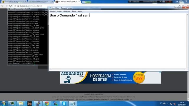The width and height of the screenshot is (189, 106).
Task: Click terminal line samp03/npcmodes/npcidle.pwn
Action: 23,21
